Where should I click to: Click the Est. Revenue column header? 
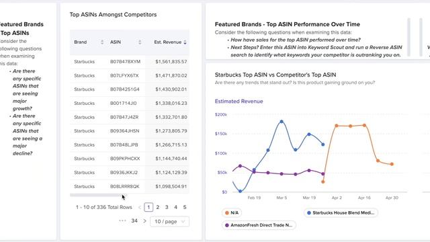pyautogui.click(x=168, y=42)
